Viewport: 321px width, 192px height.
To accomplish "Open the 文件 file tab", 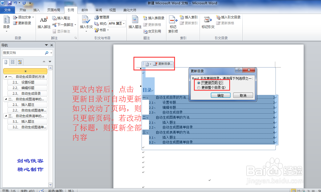I will (x=7, y=10).
